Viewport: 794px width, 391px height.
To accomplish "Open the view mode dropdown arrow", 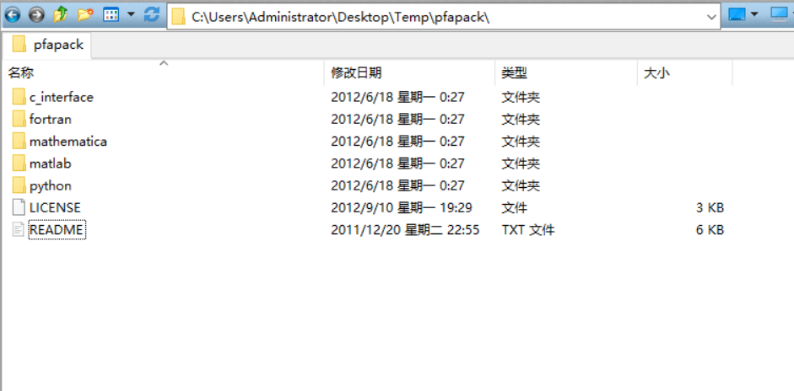I will [x=131, y=15].
